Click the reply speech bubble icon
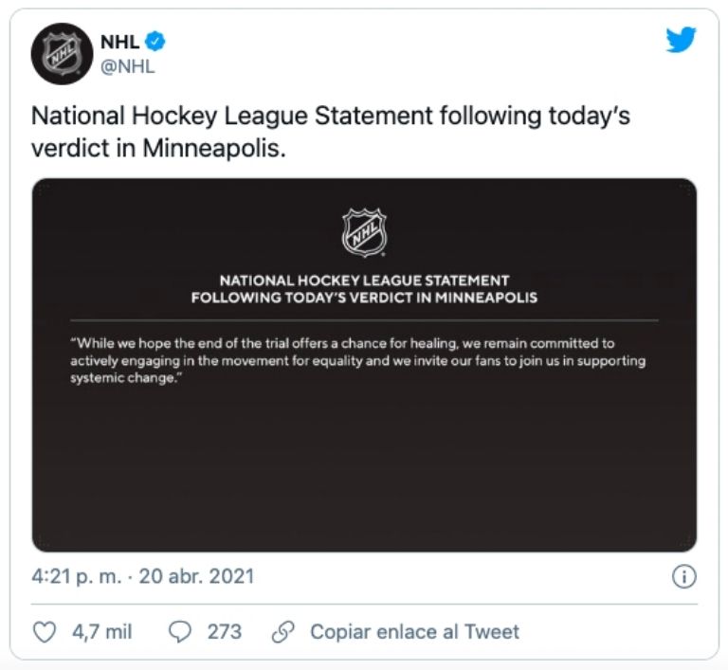The height and width of the screenshot is (670, 728). [180, 631]
